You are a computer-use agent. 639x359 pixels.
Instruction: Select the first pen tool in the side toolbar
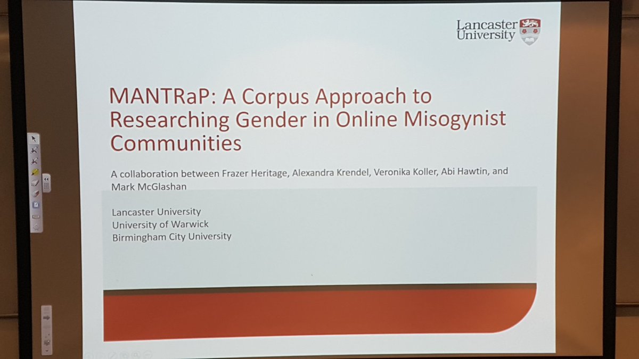(x=34, y=150)
